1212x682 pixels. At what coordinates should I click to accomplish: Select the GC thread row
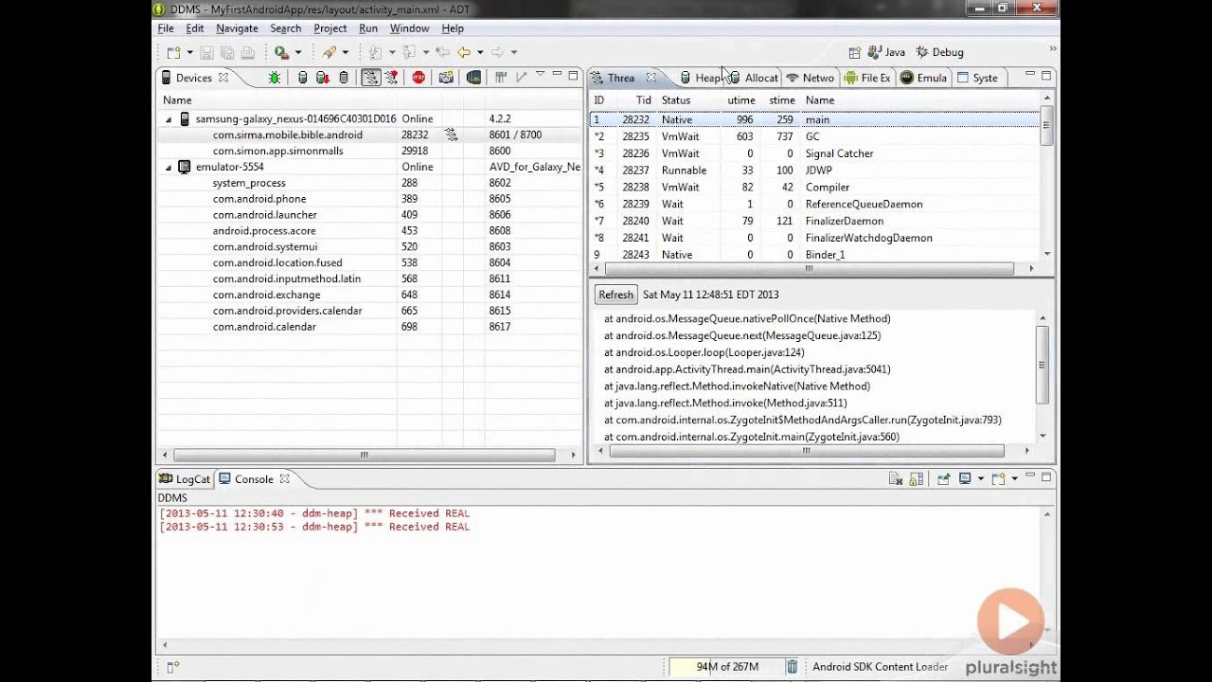click(814, 136)
